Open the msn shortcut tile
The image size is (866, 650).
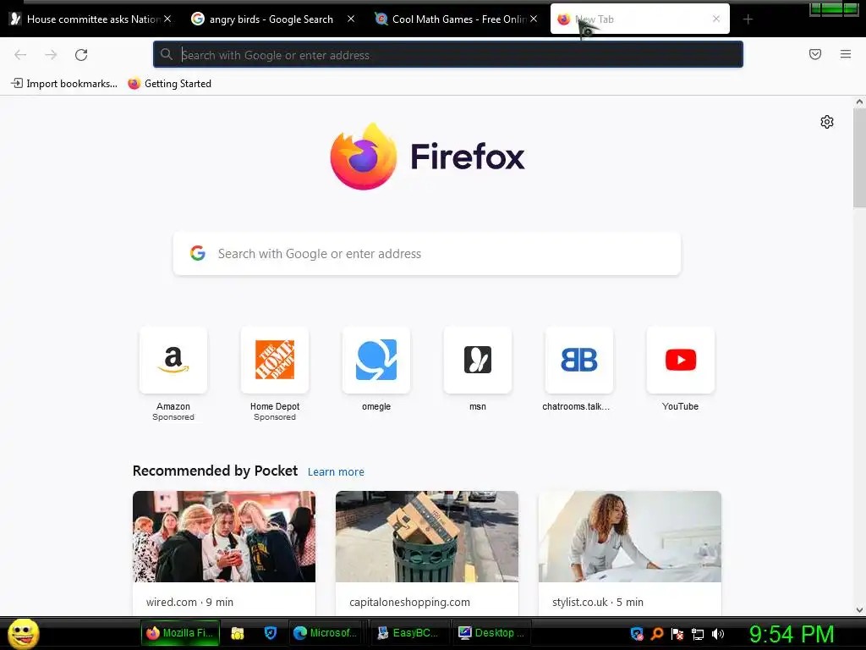[x=478, y=360]
